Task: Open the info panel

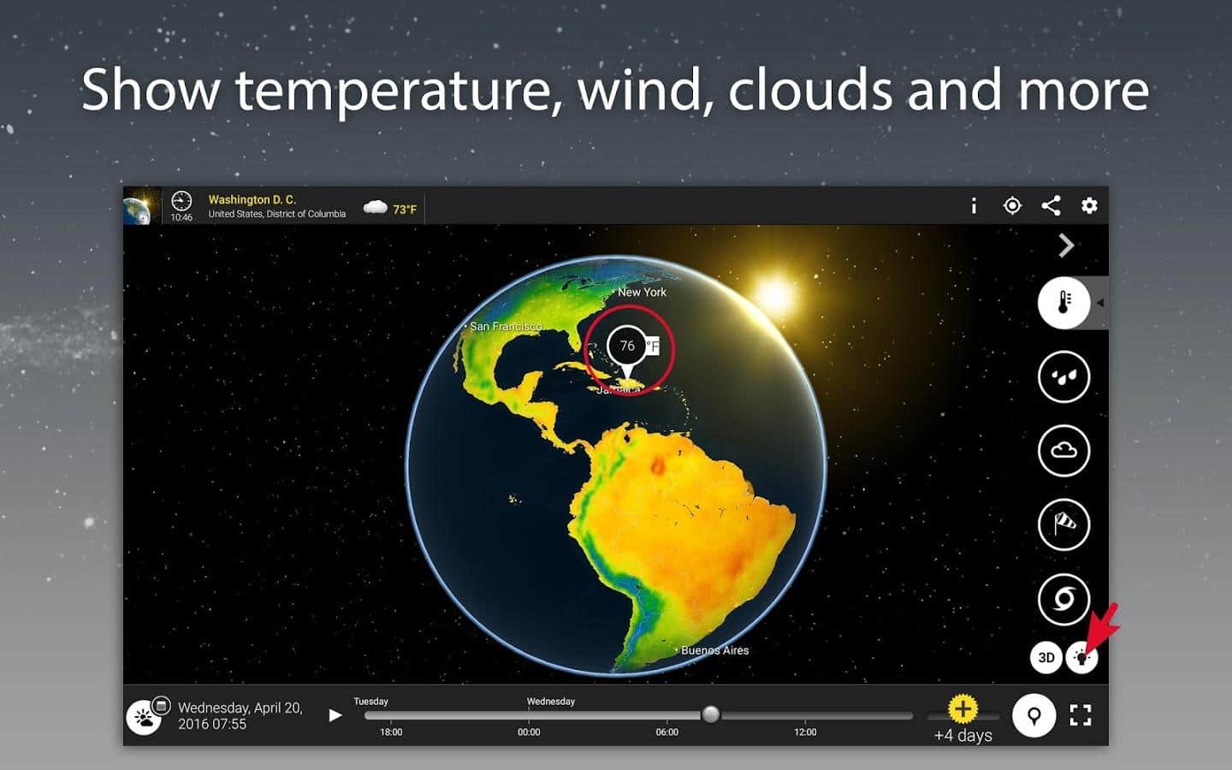Action: [x=974, y=205]
